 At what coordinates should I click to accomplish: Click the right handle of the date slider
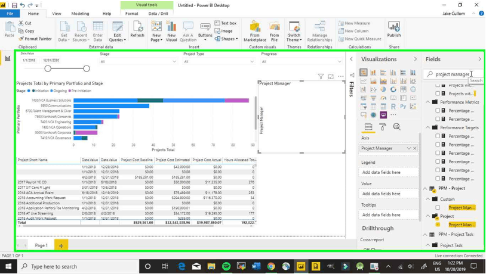pos(87,68)
